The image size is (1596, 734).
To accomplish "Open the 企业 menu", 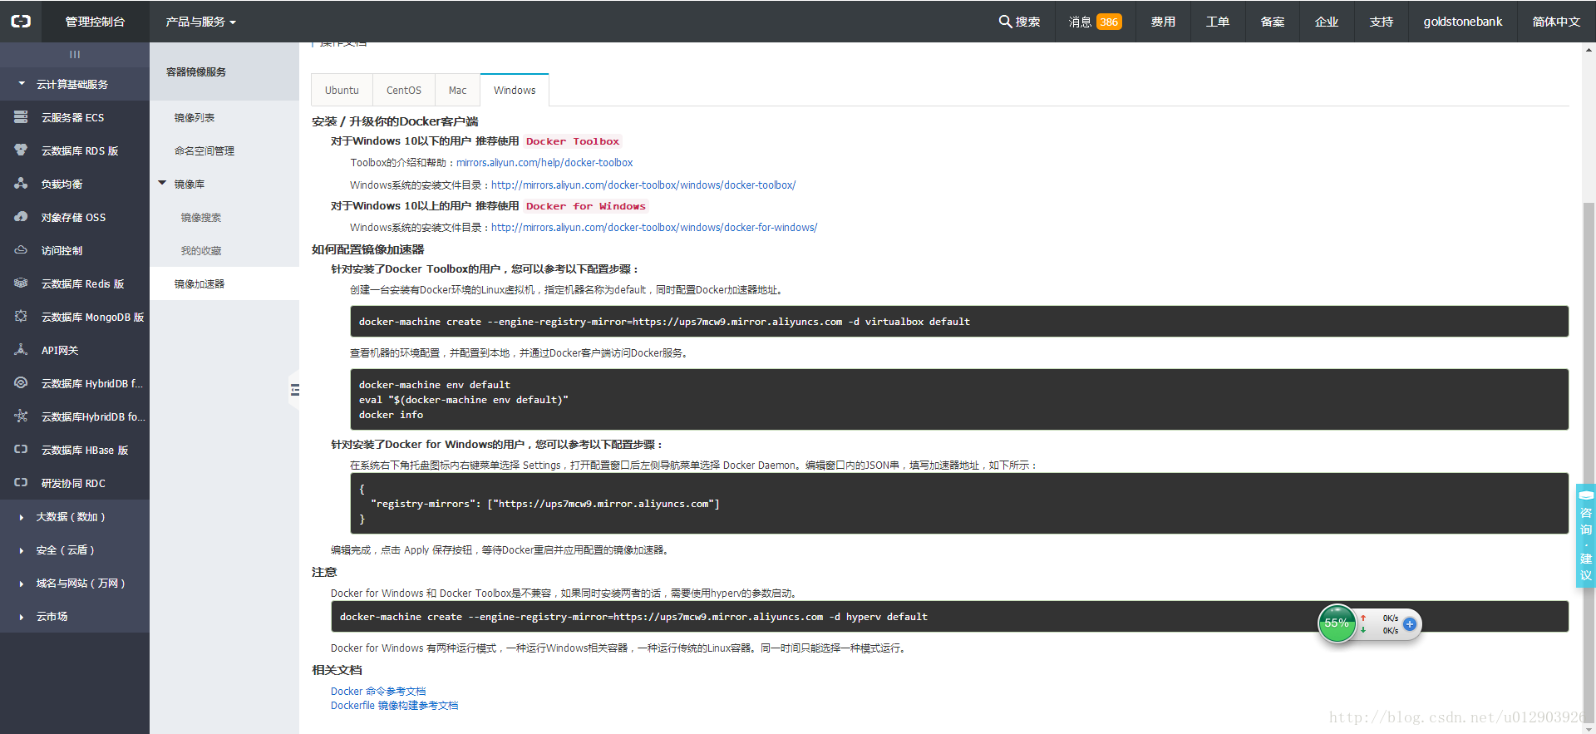I will 1327,22.
